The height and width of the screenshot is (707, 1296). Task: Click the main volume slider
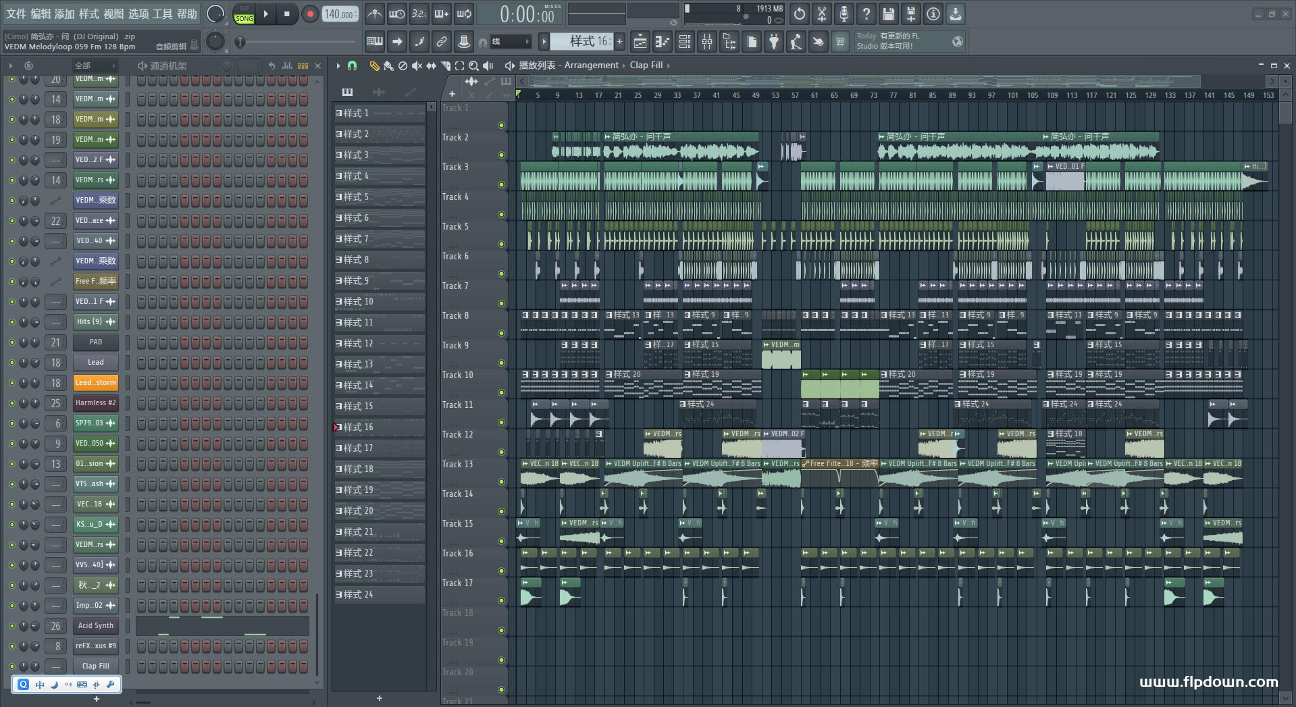[x=215, y=14]
